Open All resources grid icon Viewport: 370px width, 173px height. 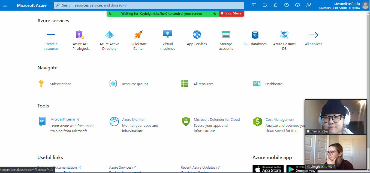(185, 84)
